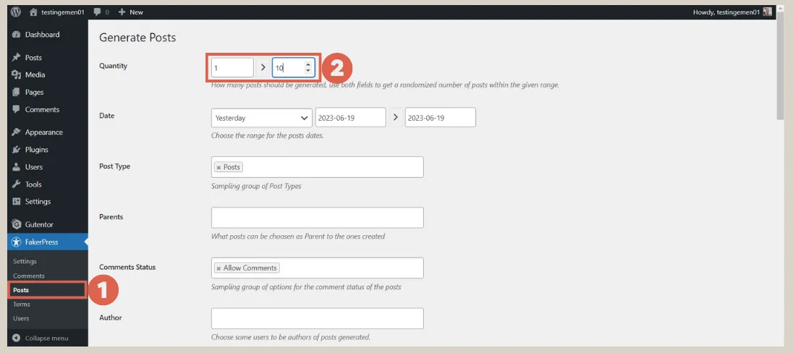Open FakerPress Users submenu link
Screen dimensions: 793x353
(21, 318)
